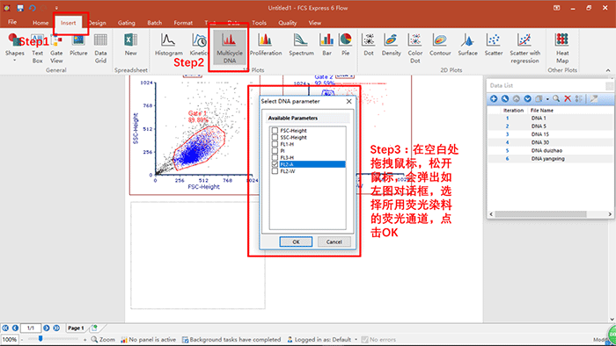616x346 pixels.
Task: Uncheck the FL2-A parameter checkbox
Action: click(275, 164)
